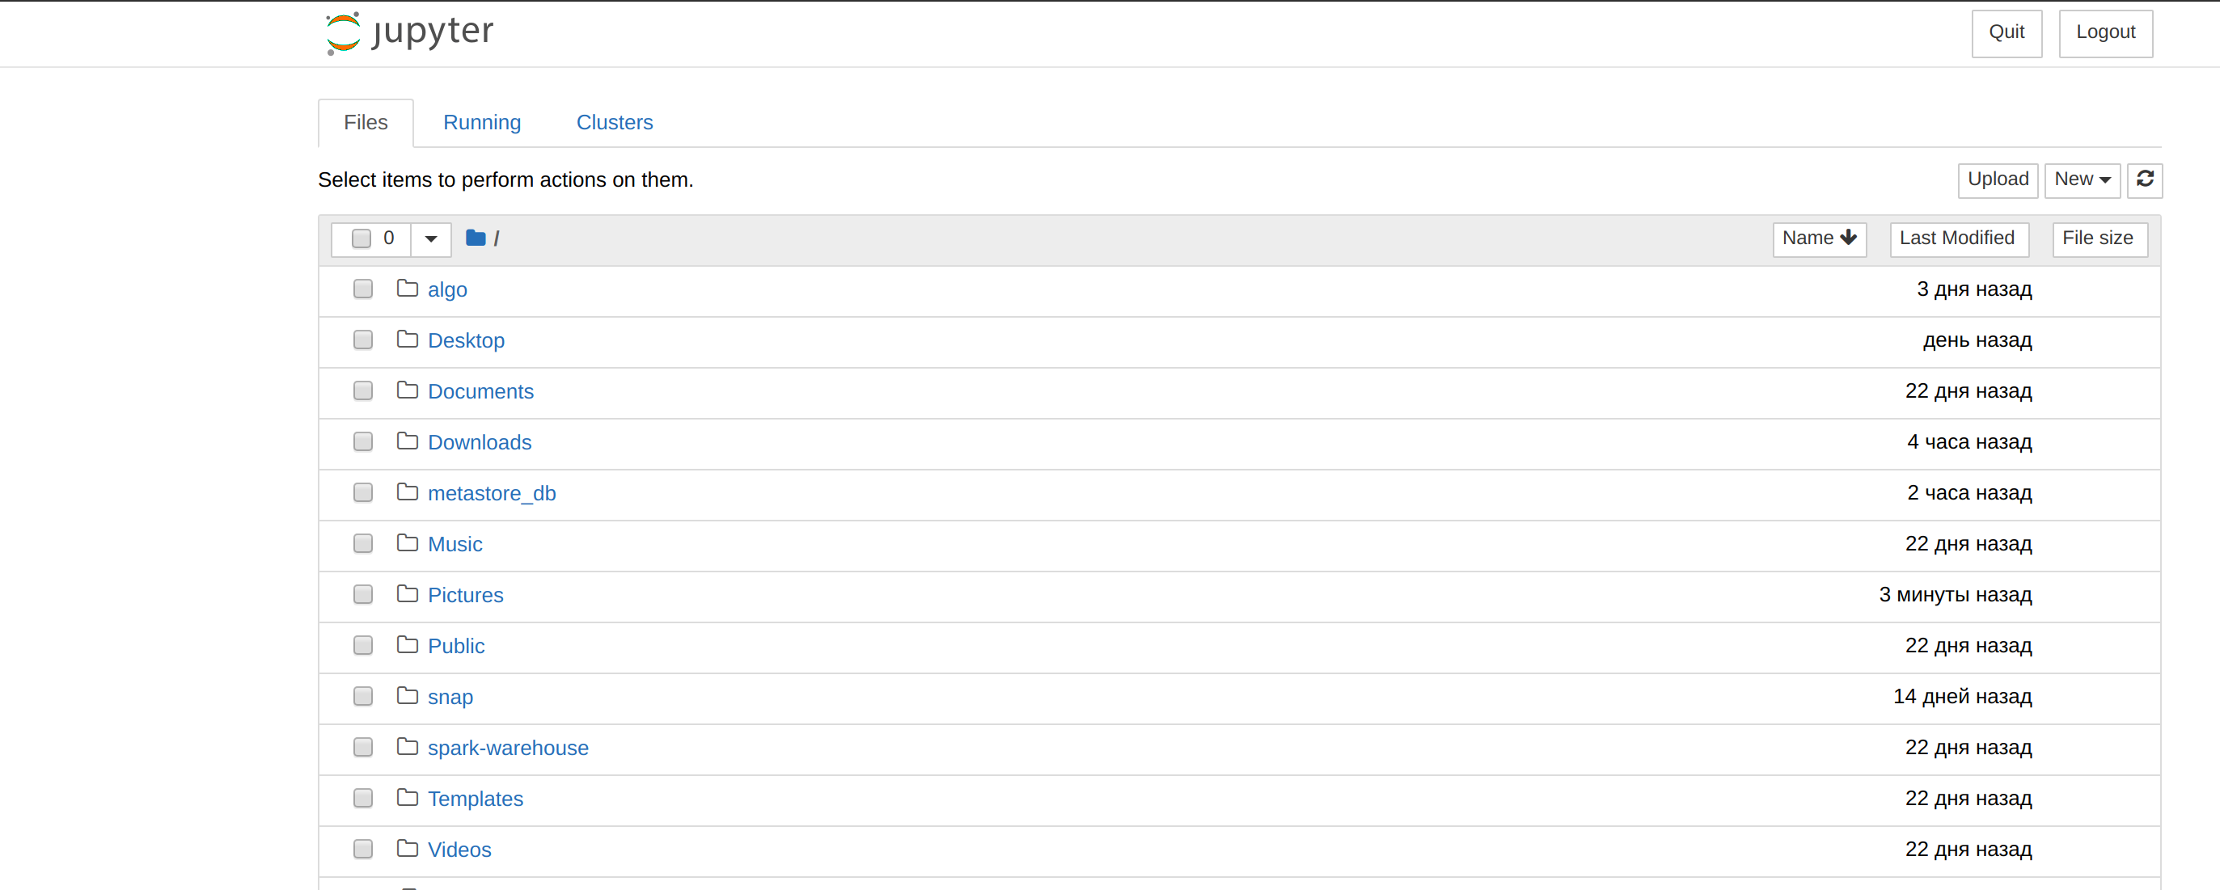The image size is (2220, 890).
Task: Click the folder icon beside algo
Action: [x=408, y=289]
